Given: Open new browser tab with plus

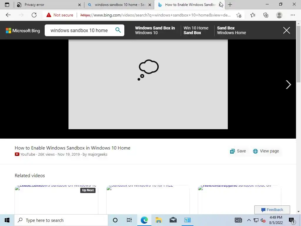Looking at the screenshot, I should click(x=230, y=5).
